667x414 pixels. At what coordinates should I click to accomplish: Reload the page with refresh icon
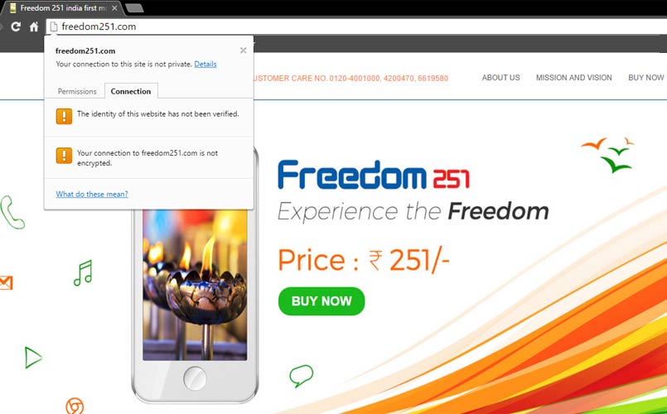coord(16,26)
